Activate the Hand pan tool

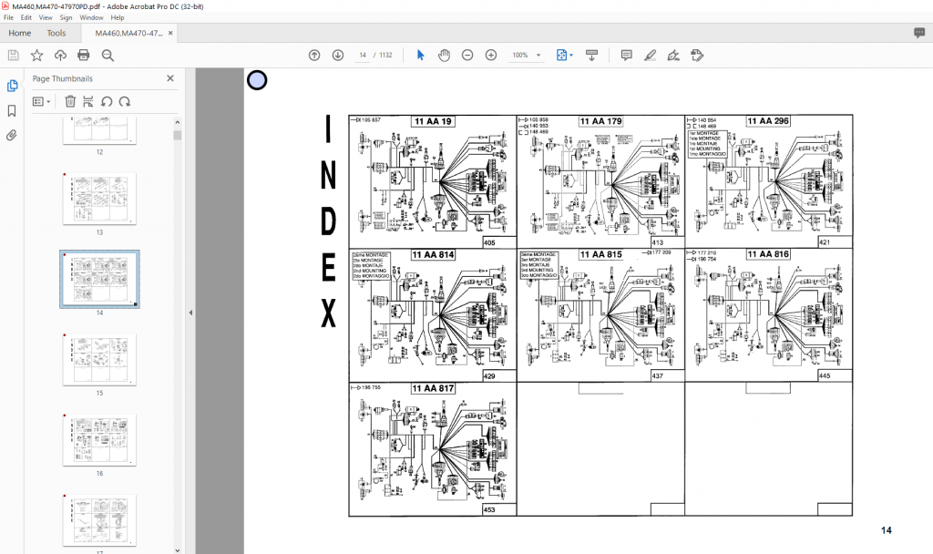pos(444,56)
